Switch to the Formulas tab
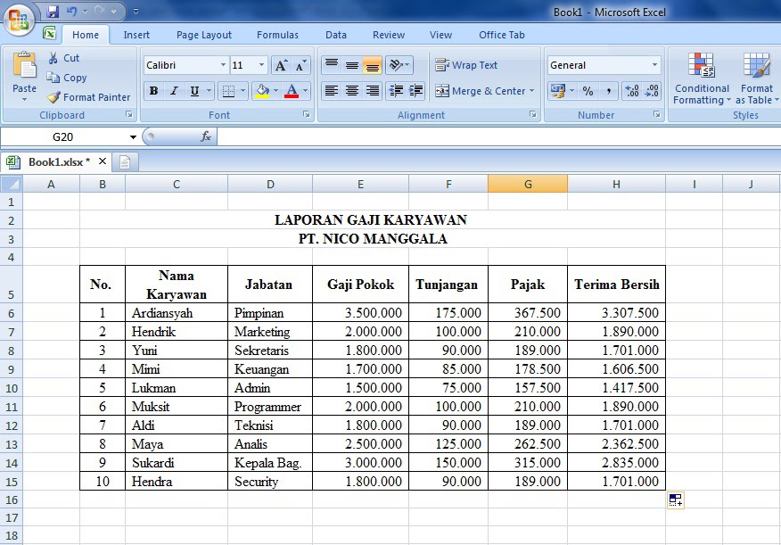Image resolution: width=781 pixels, height=545 pixels. click(x=277, y=35)
